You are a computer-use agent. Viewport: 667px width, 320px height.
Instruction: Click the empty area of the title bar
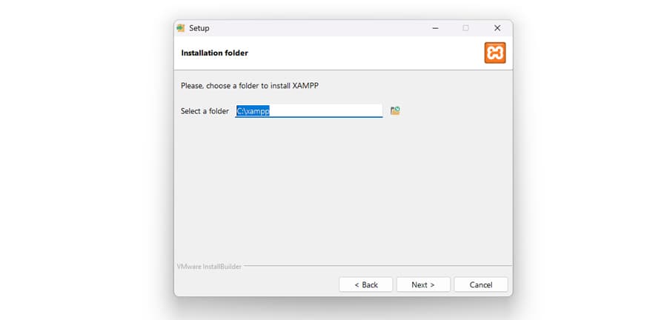click(317, 28)
